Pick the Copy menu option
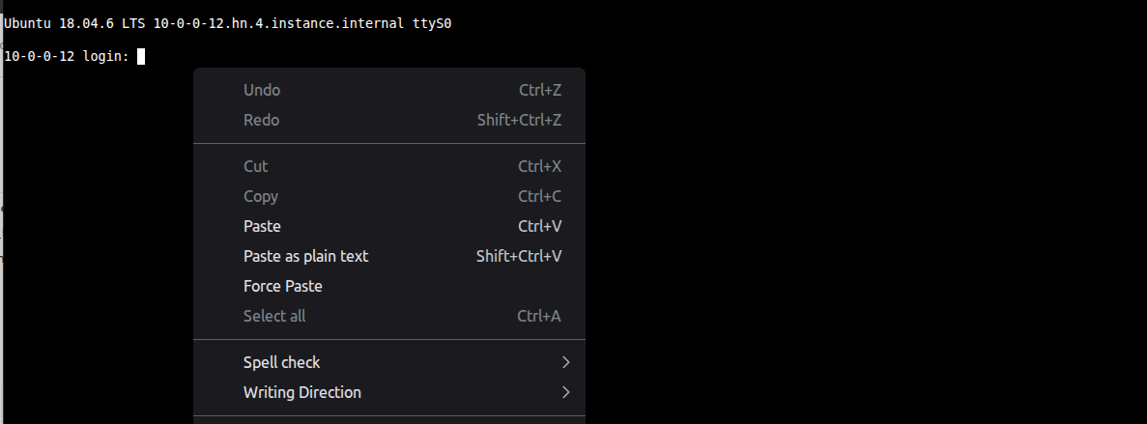The height and width of the screenshot is (424, 1147). (x=261, y=196)
